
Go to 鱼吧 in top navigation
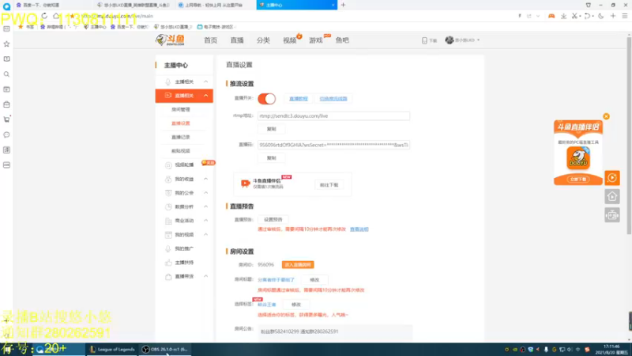[x=342, y=40]
